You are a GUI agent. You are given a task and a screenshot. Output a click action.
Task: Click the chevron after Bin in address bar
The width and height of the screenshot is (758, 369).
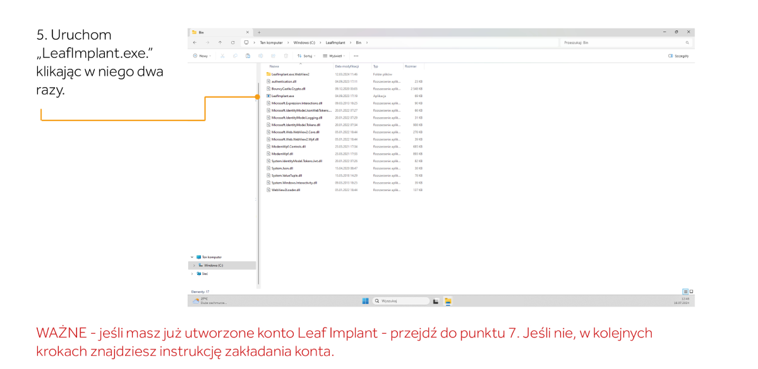(366, 43)
